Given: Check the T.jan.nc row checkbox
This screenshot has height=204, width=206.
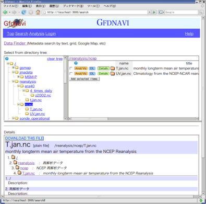Looking at the screenshot, I should coord(71,69).
